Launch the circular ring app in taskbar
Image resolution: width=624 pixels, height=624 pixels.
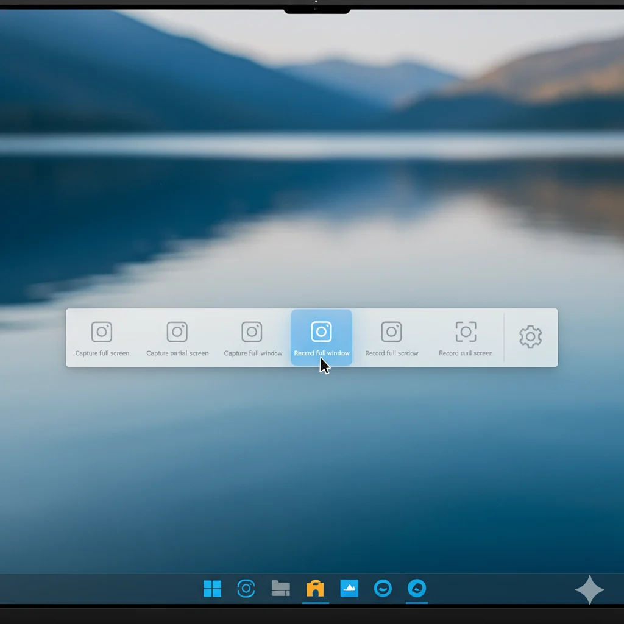246,589
